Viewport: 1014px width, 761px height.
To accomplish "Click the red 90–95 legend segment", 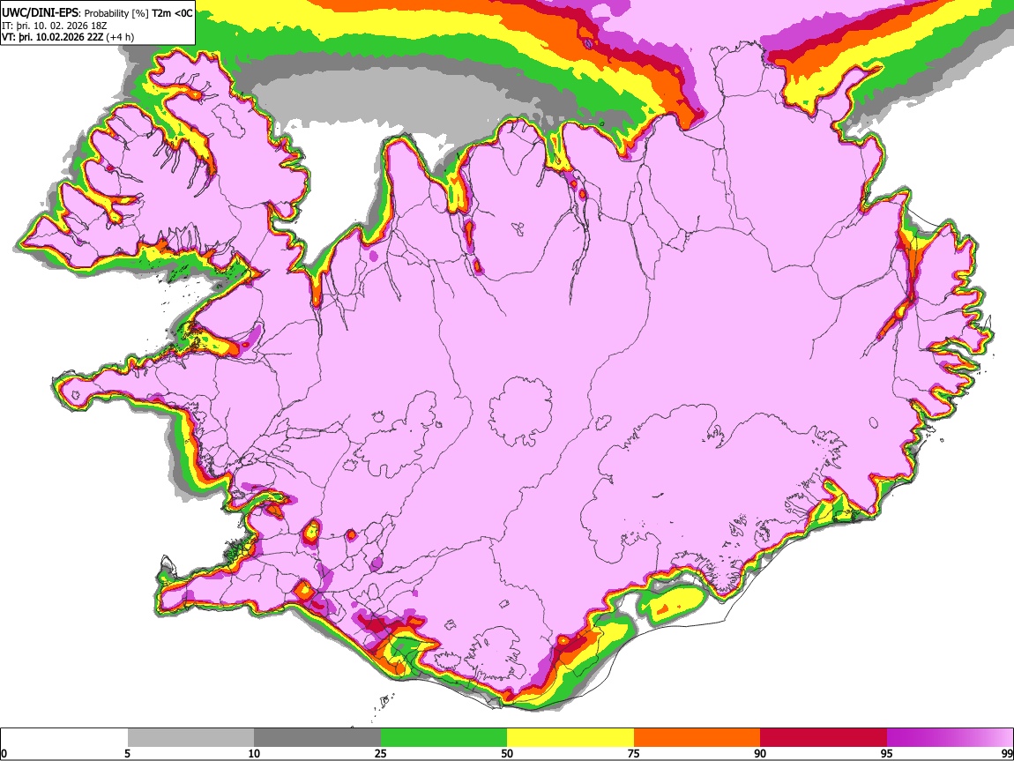I will pos(824,738).
